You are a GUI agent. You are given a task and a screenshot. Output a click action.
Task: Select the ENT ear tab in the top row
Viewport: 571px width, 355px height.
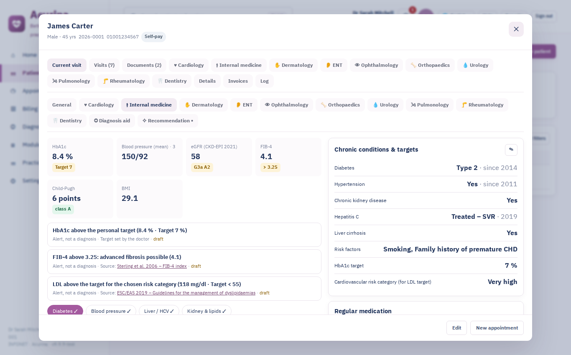point(334,65)
